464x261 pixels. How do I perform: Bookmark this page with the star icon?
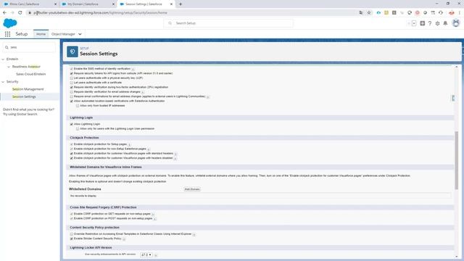coord(369,13)
